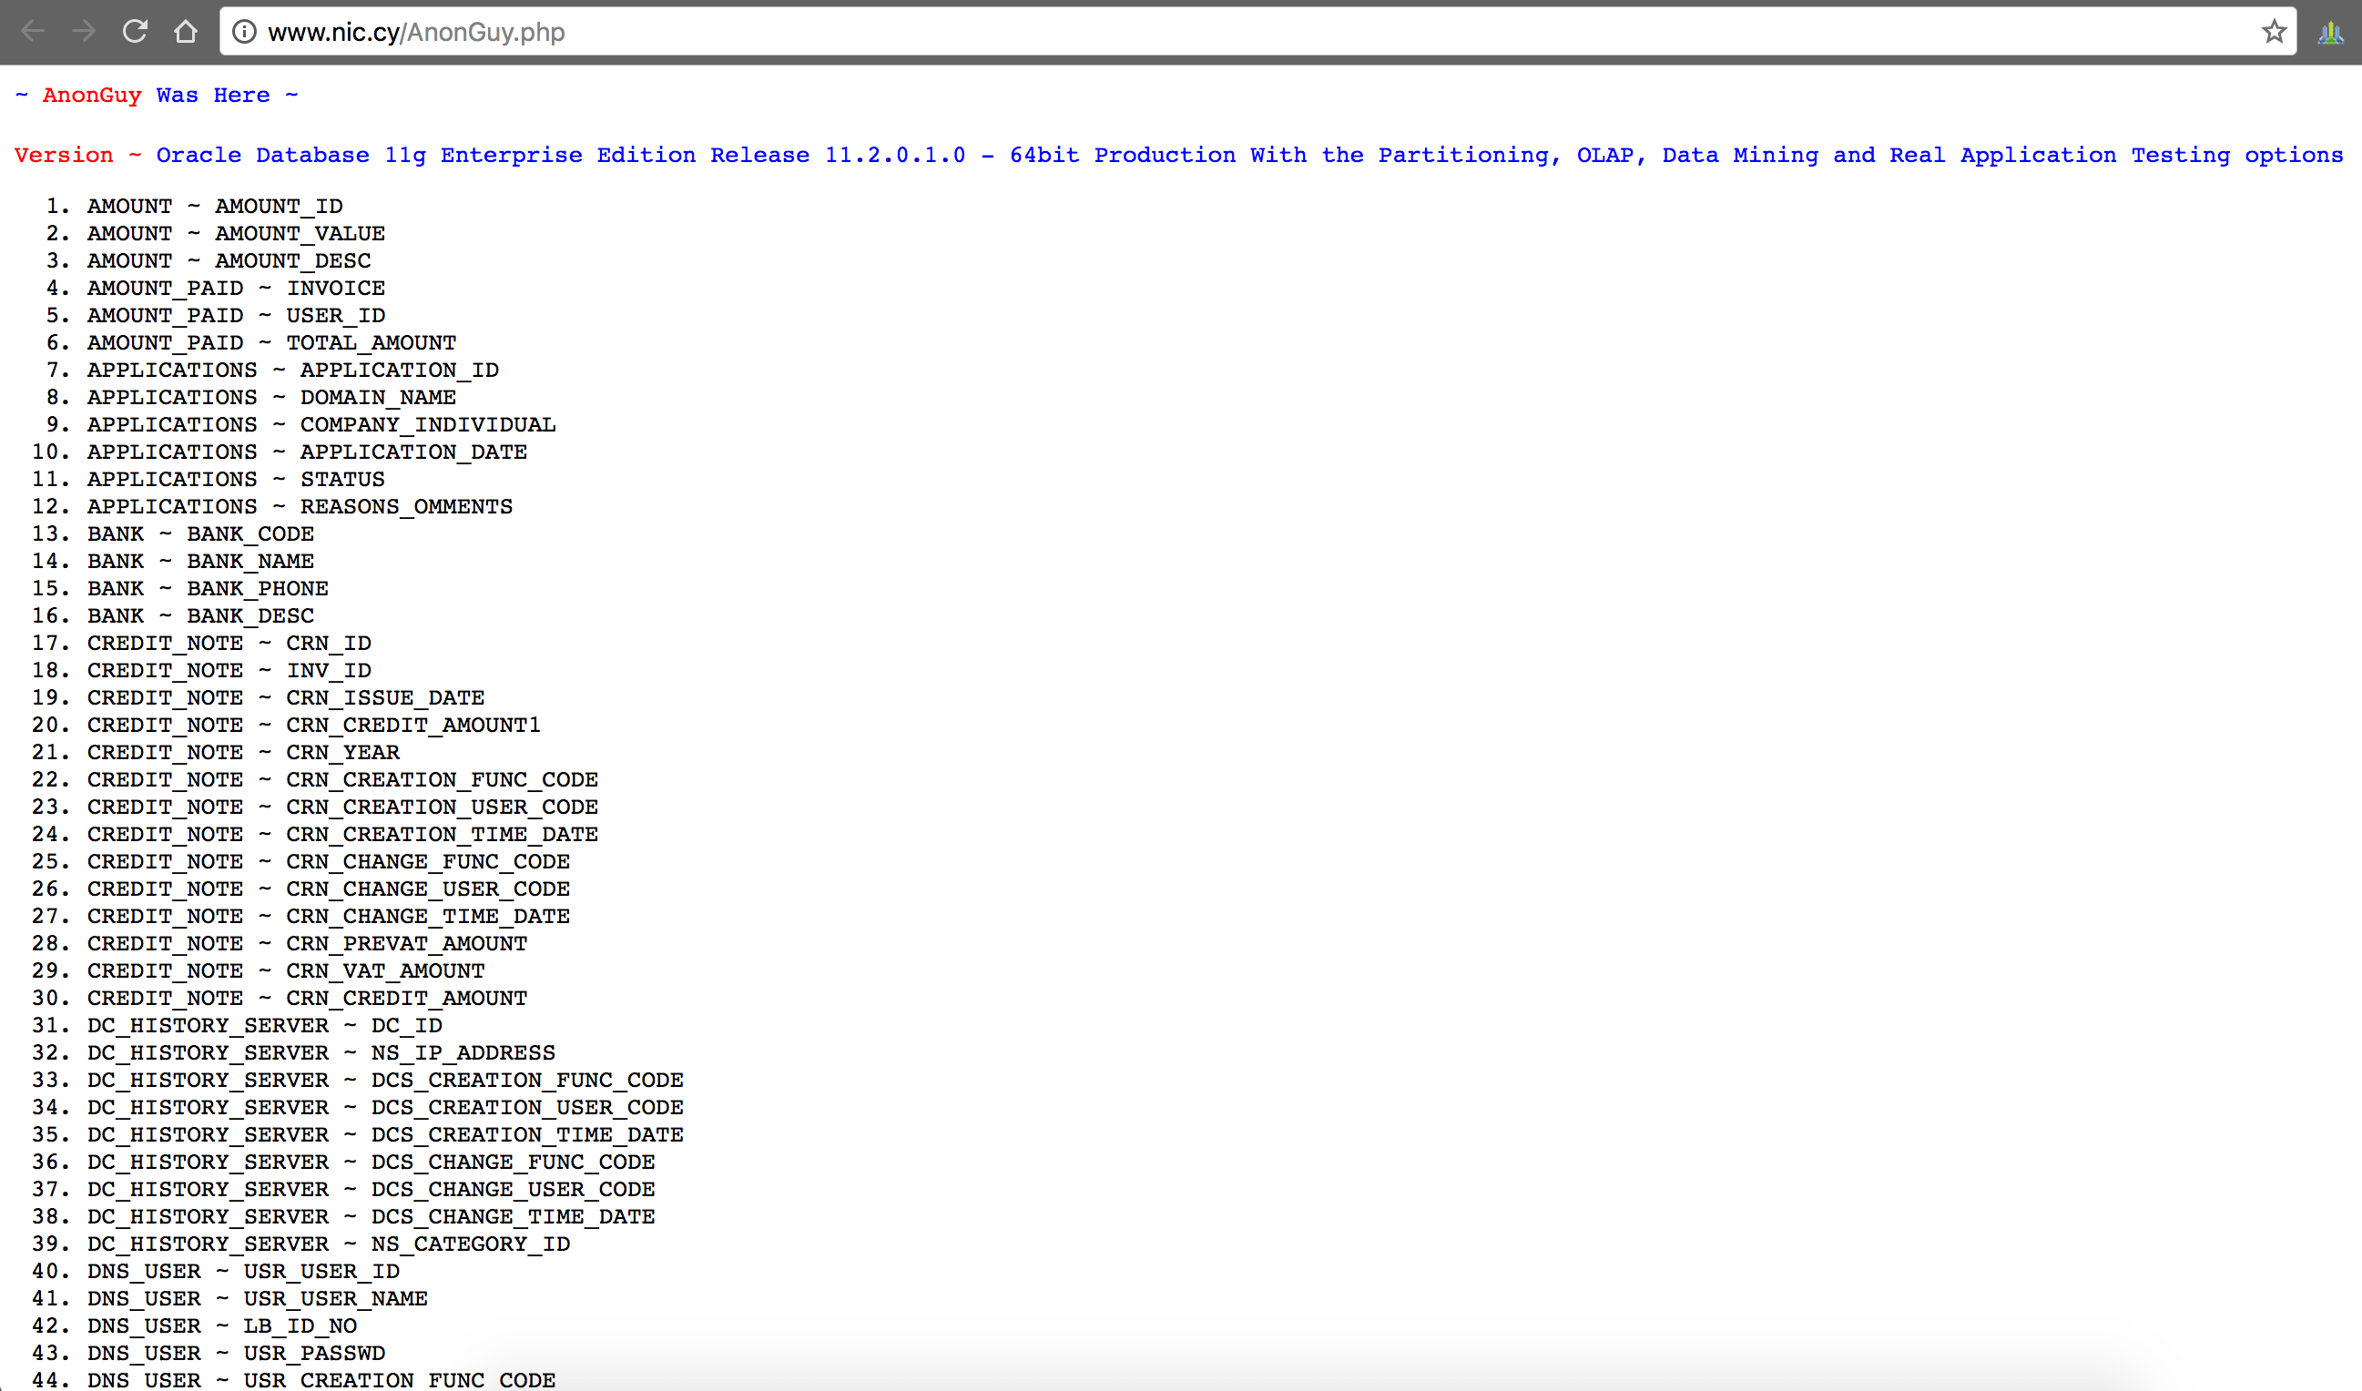Viewport: 2362px width, 1391px height.
Task: Click the 'DC_HISTORY_SERVER ~ DC_ID' row
Action: point(264,1025)
